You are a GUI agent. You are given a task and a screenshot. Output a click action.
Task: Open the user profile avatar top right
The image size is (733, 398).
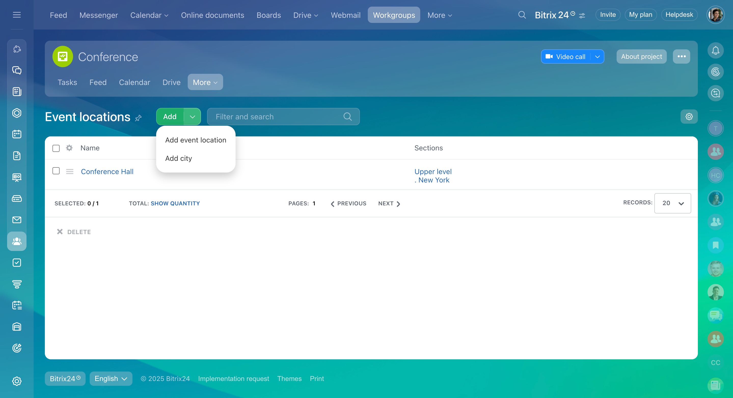pos(715,15)
